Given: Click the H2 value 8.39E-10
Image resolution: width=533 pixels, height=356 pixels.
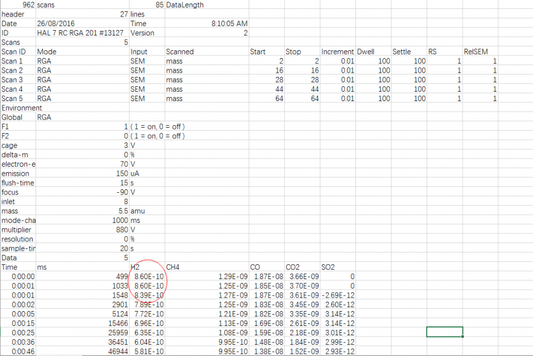Looking at the screenshot, I should (x=147, y=295).
